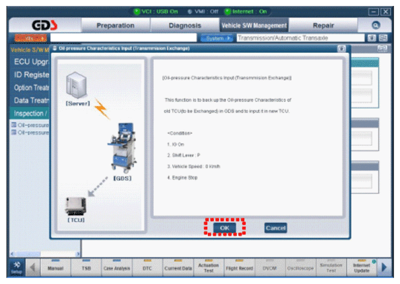400x284 pixels.
Task: Select ID Register in sidebar
Action: tap(31, 74)
